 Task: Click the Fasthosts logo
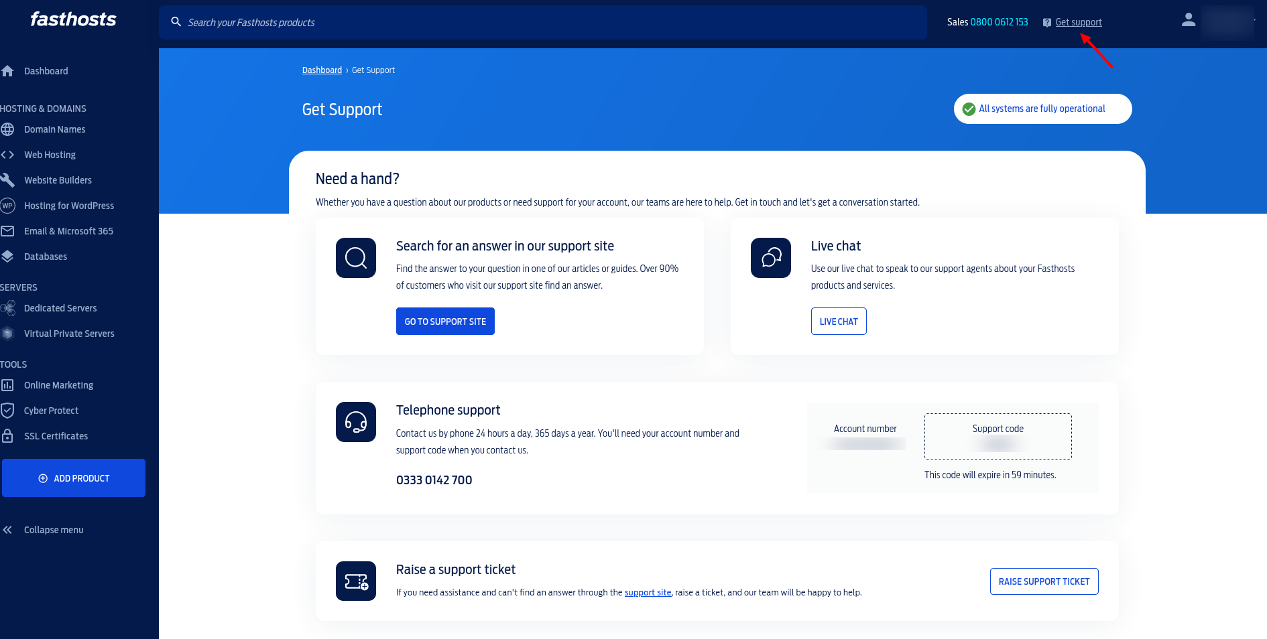(x=73, y=19)
